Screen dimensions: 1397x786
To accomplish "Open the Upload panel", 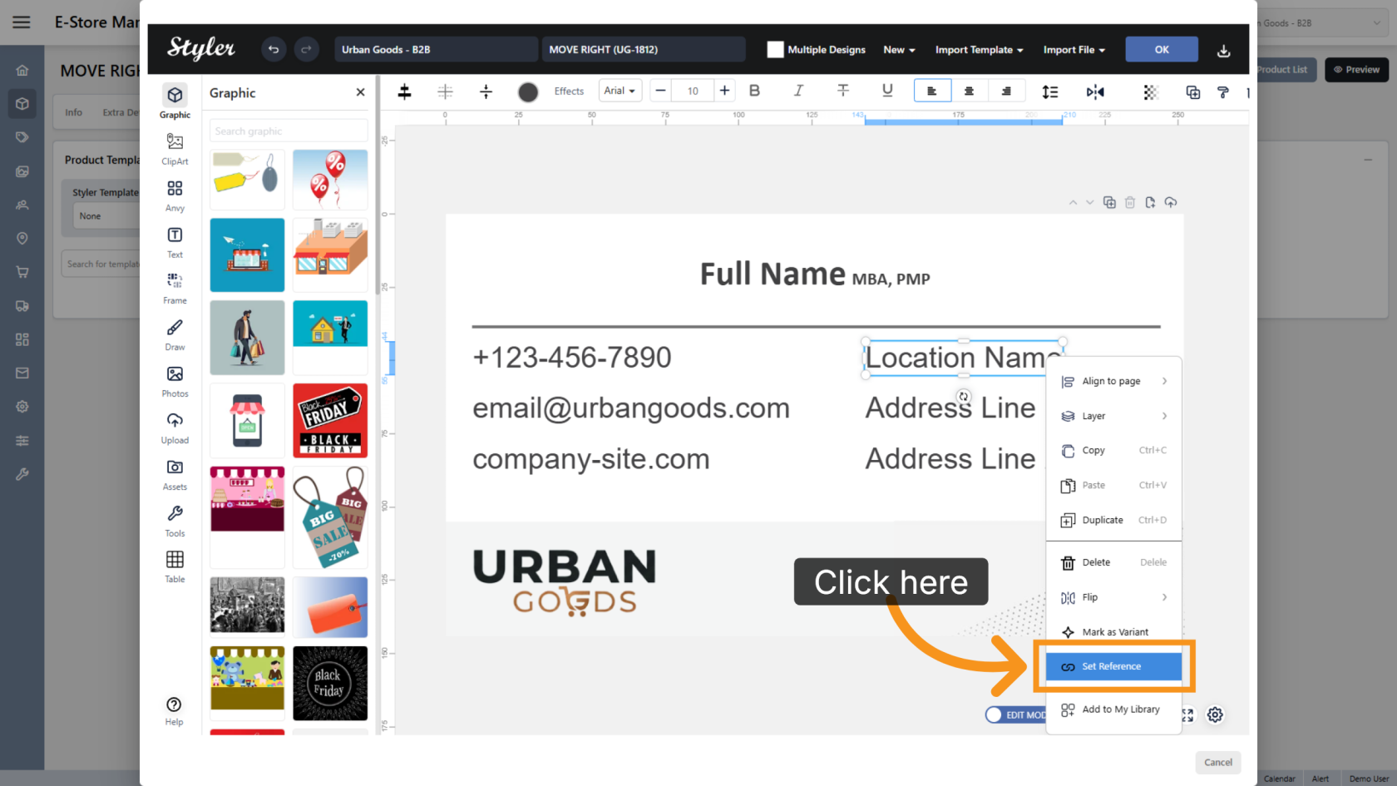I will coord(175,428).
